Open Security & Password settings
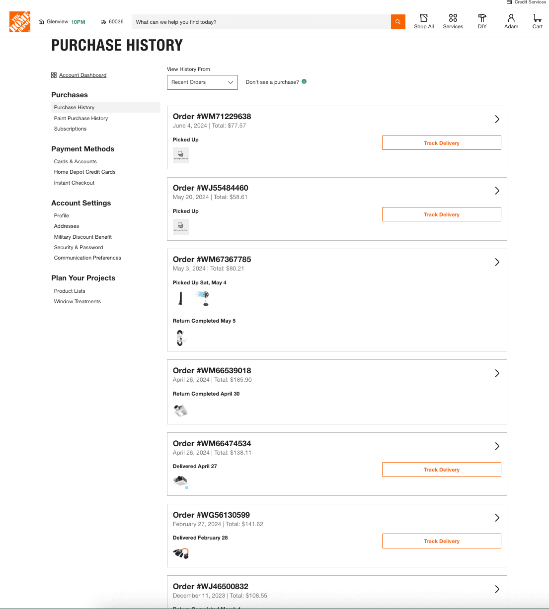This screenshot has height=609, width=549. pyautogui.click(x=78, y=247)
